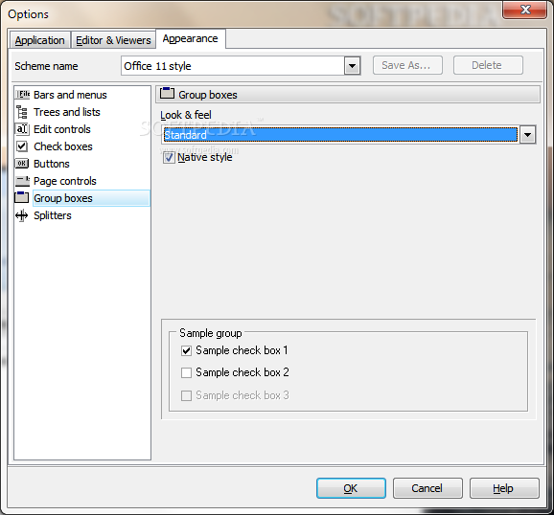Click the Splitters icon
554x515 pixels.
pos(22,215)
